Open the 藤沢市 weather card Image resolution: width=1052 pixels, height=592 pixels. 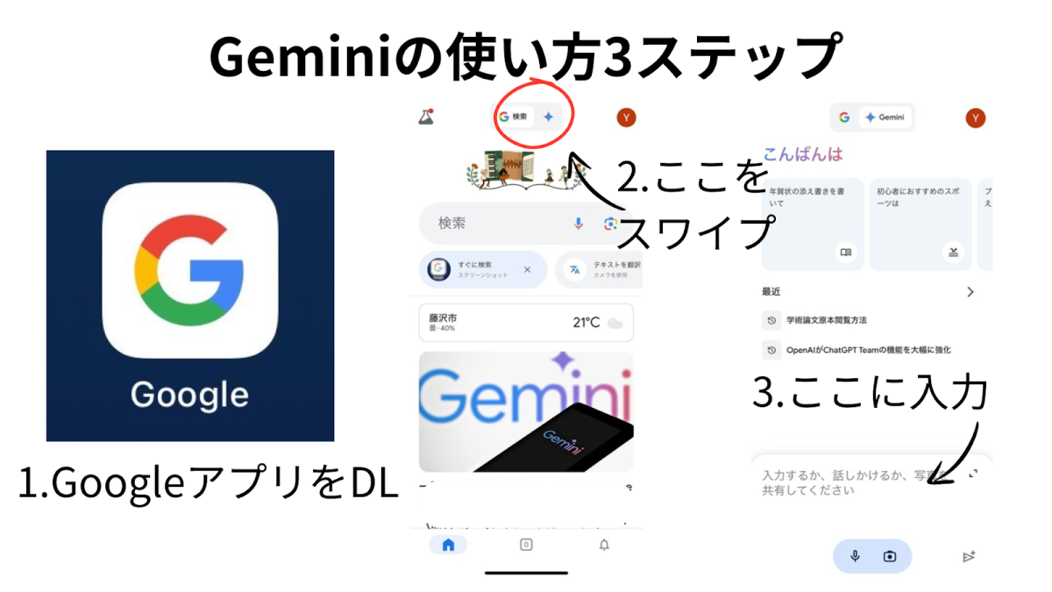click(526, 323)
